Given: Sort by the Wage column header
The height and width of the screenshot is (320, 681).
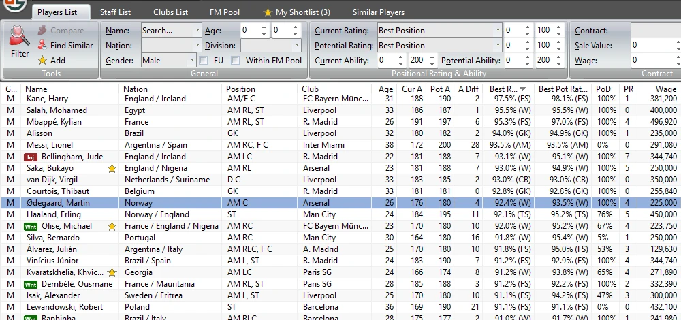Looking at the screenshot, I should pos(657,89).
